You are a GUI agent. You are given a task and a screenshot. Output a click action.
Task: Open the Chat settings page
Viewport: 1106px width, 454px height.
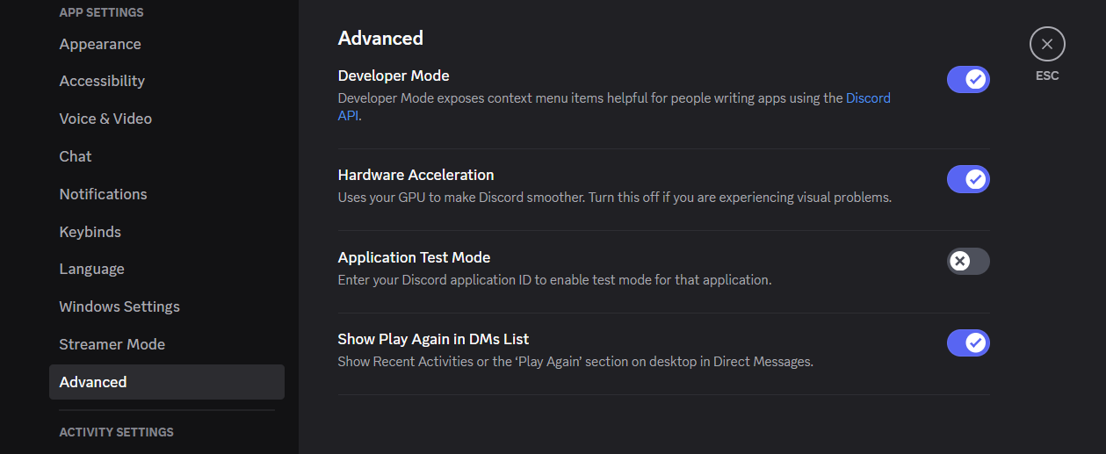(x=76, y=156)
